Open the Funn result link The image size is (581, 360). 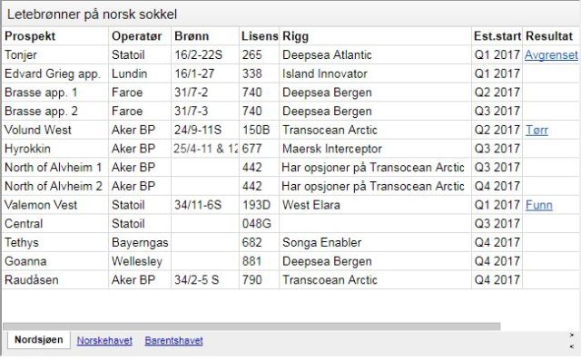538,205
